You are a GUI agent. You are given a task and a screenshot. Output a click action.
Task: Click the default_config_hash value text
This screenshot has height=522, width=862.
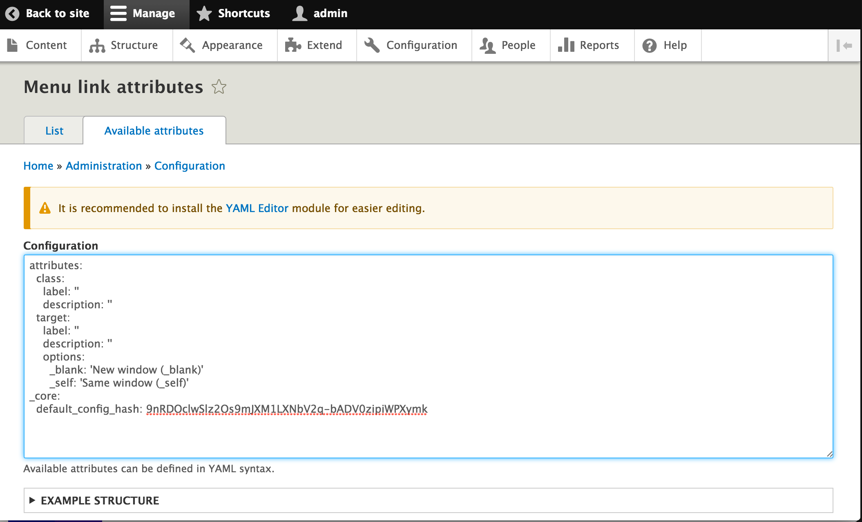click(287, 409)
